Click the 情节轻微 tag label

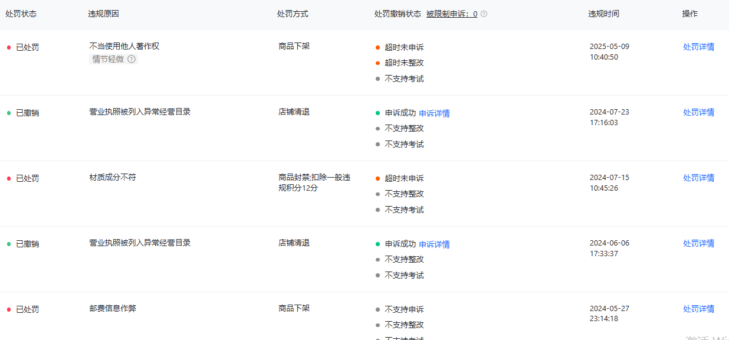tap(108, 59)
